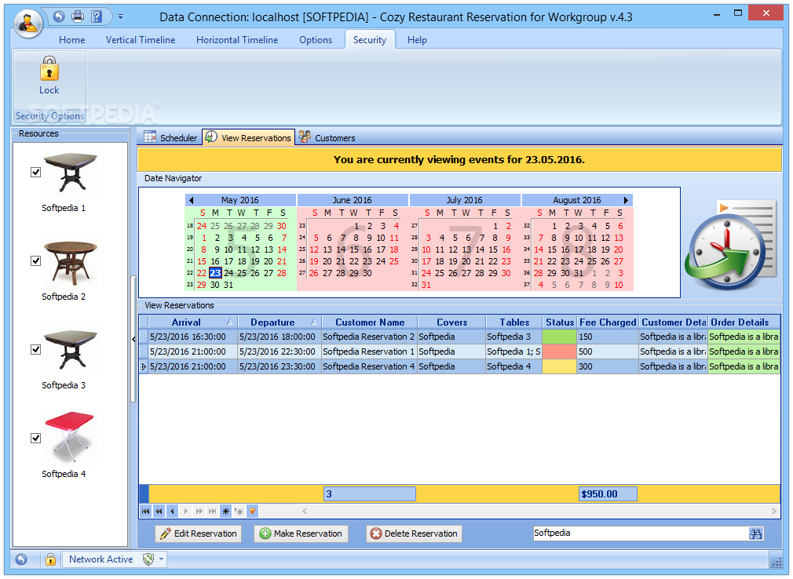Switch to Horizontal Timeline tab
Image resolution: width=793 pixels, height=579 pixels.
point(236,40)
